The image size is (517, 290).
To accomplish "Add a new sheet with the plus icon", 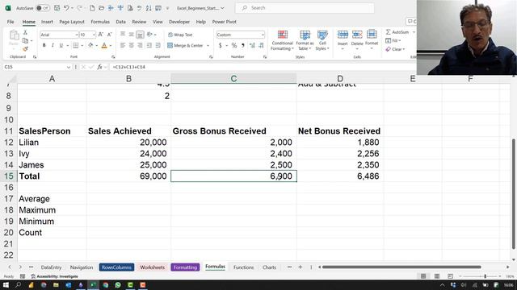I will click(300, 267).
